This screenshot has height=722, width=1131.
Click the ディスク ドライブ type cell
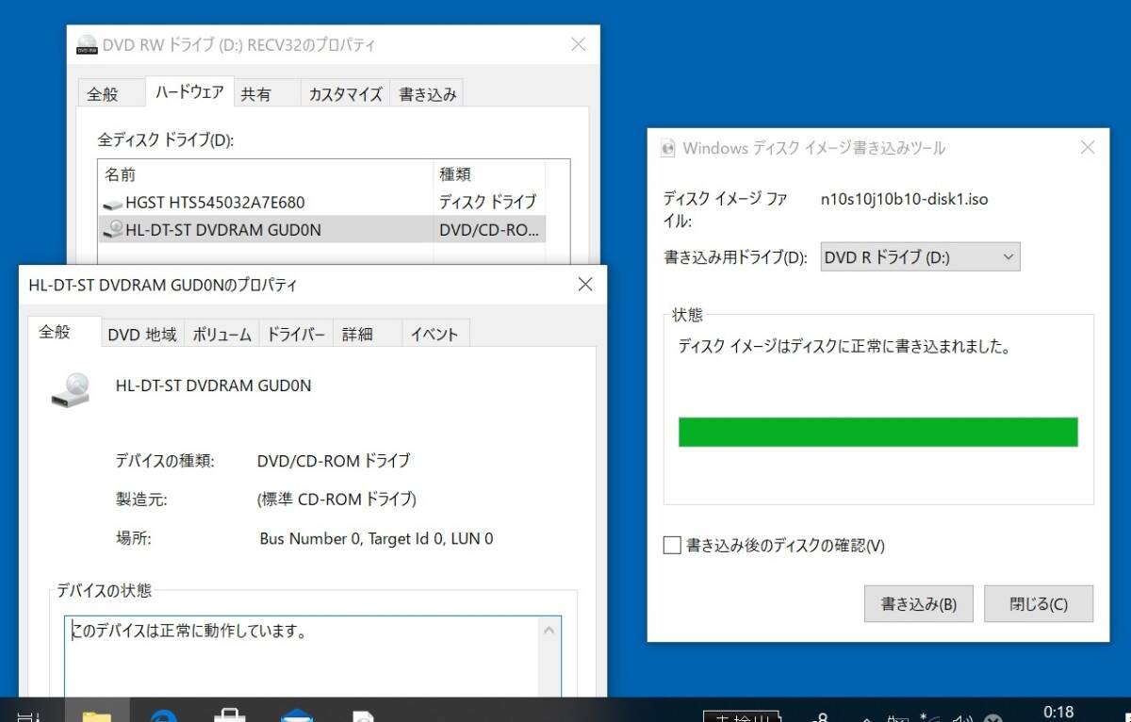[x=487, y=203]
